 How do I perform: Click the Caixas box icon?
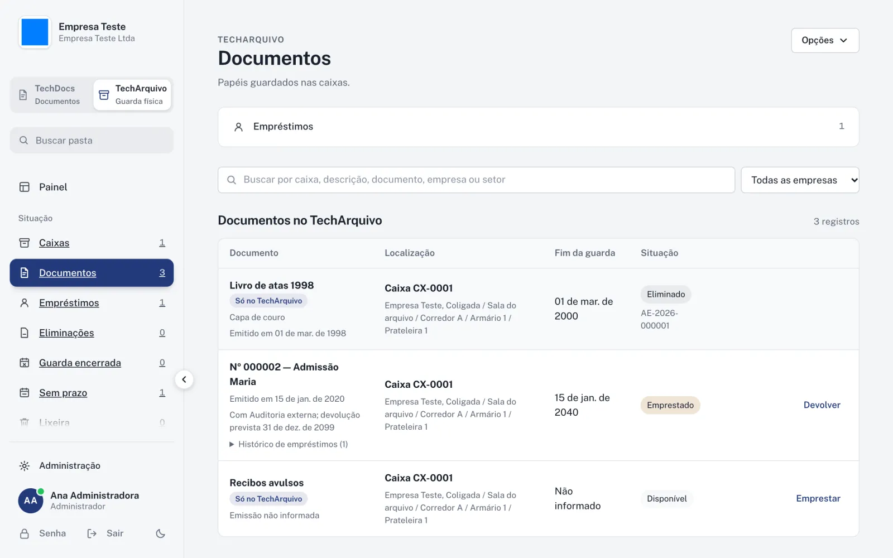click(25, 243)
